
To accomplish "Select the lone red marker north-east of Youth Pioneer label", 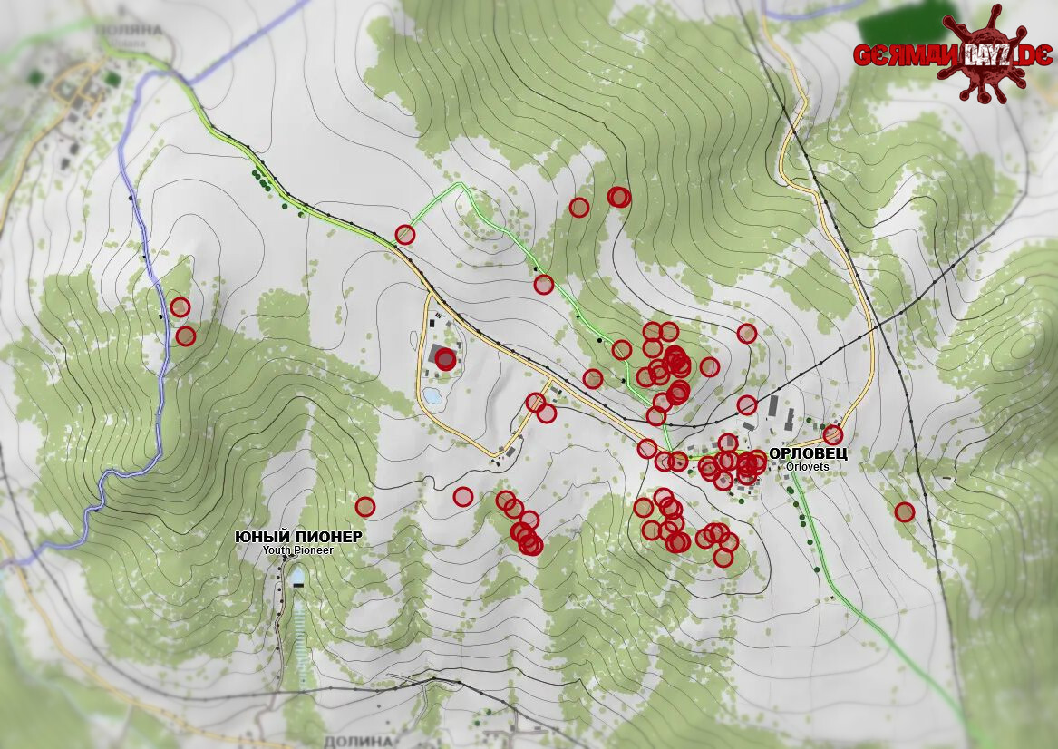I will [365, 506].
